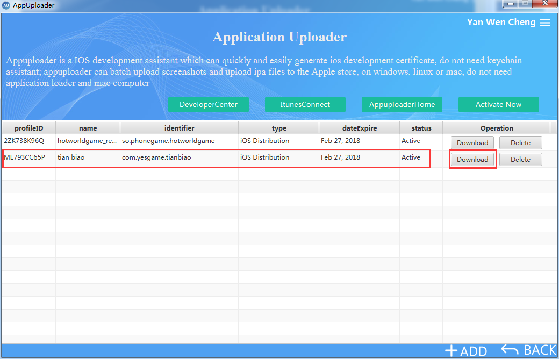Open ItunesConnect
Image resolution: width=559 pixels, height=359 pixels.
[x=305, y=104]
